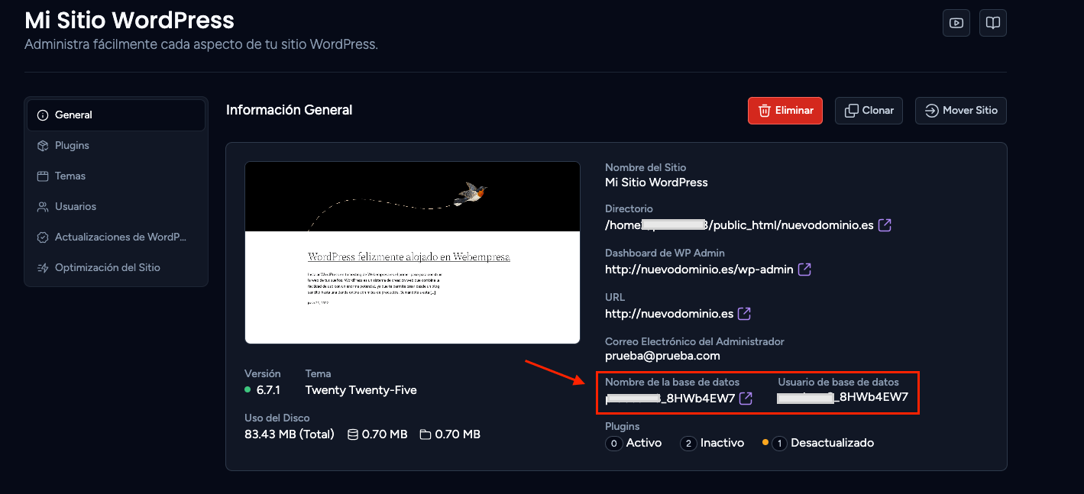
Task: Open the documentation book icon
Action: (993, 23)
